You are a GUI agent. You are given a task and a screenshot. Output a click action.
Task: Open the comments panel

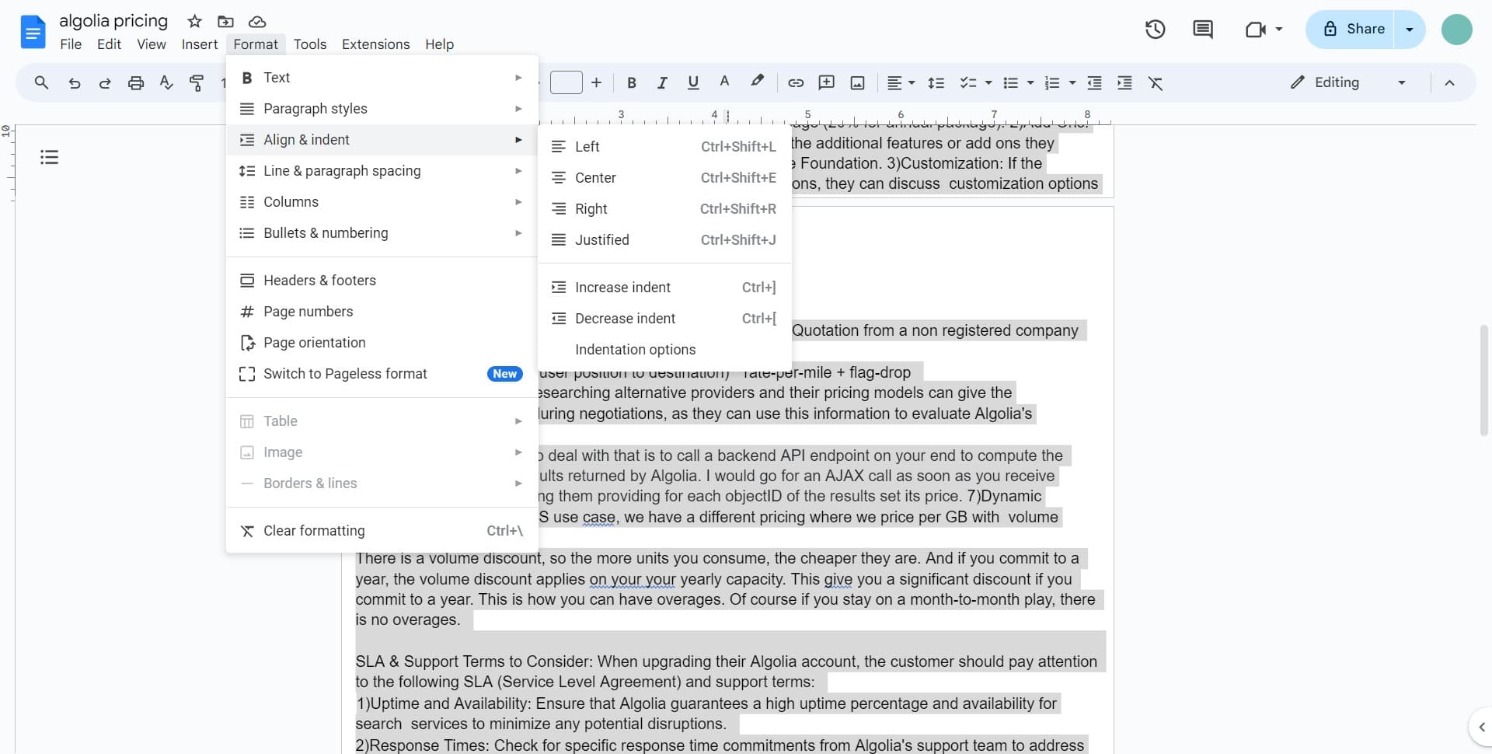pyautogui.click(x=1202, y=29)
